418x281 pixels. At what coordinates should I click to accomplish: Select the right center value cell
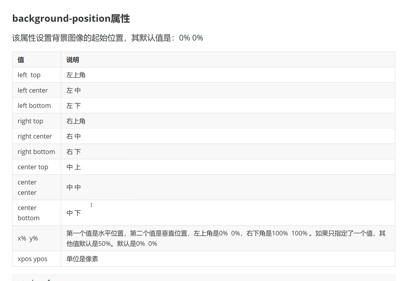point(35,136)
